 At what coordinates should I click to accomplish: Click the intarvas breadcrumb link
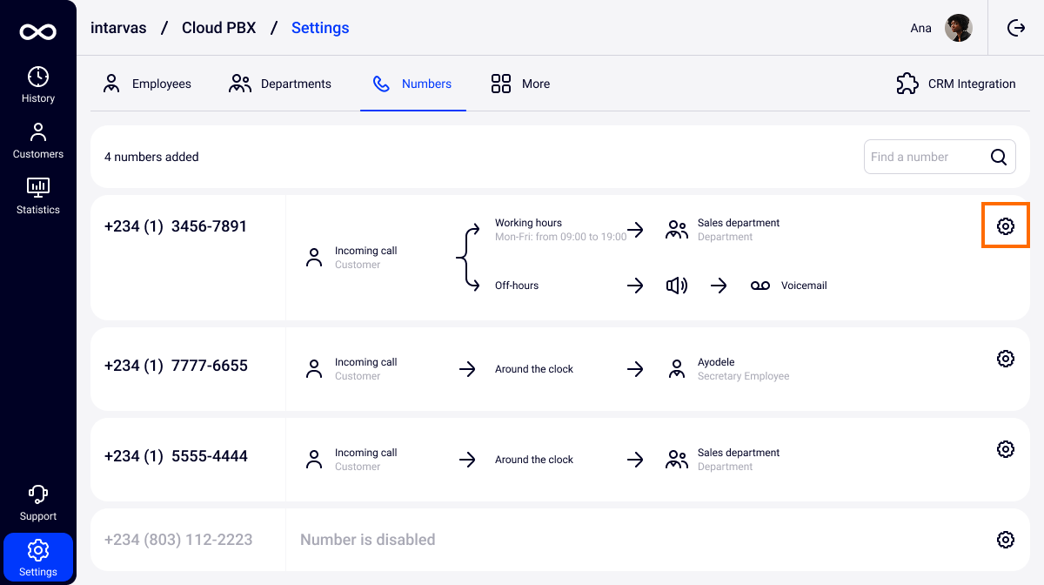[x=117, y=28]
